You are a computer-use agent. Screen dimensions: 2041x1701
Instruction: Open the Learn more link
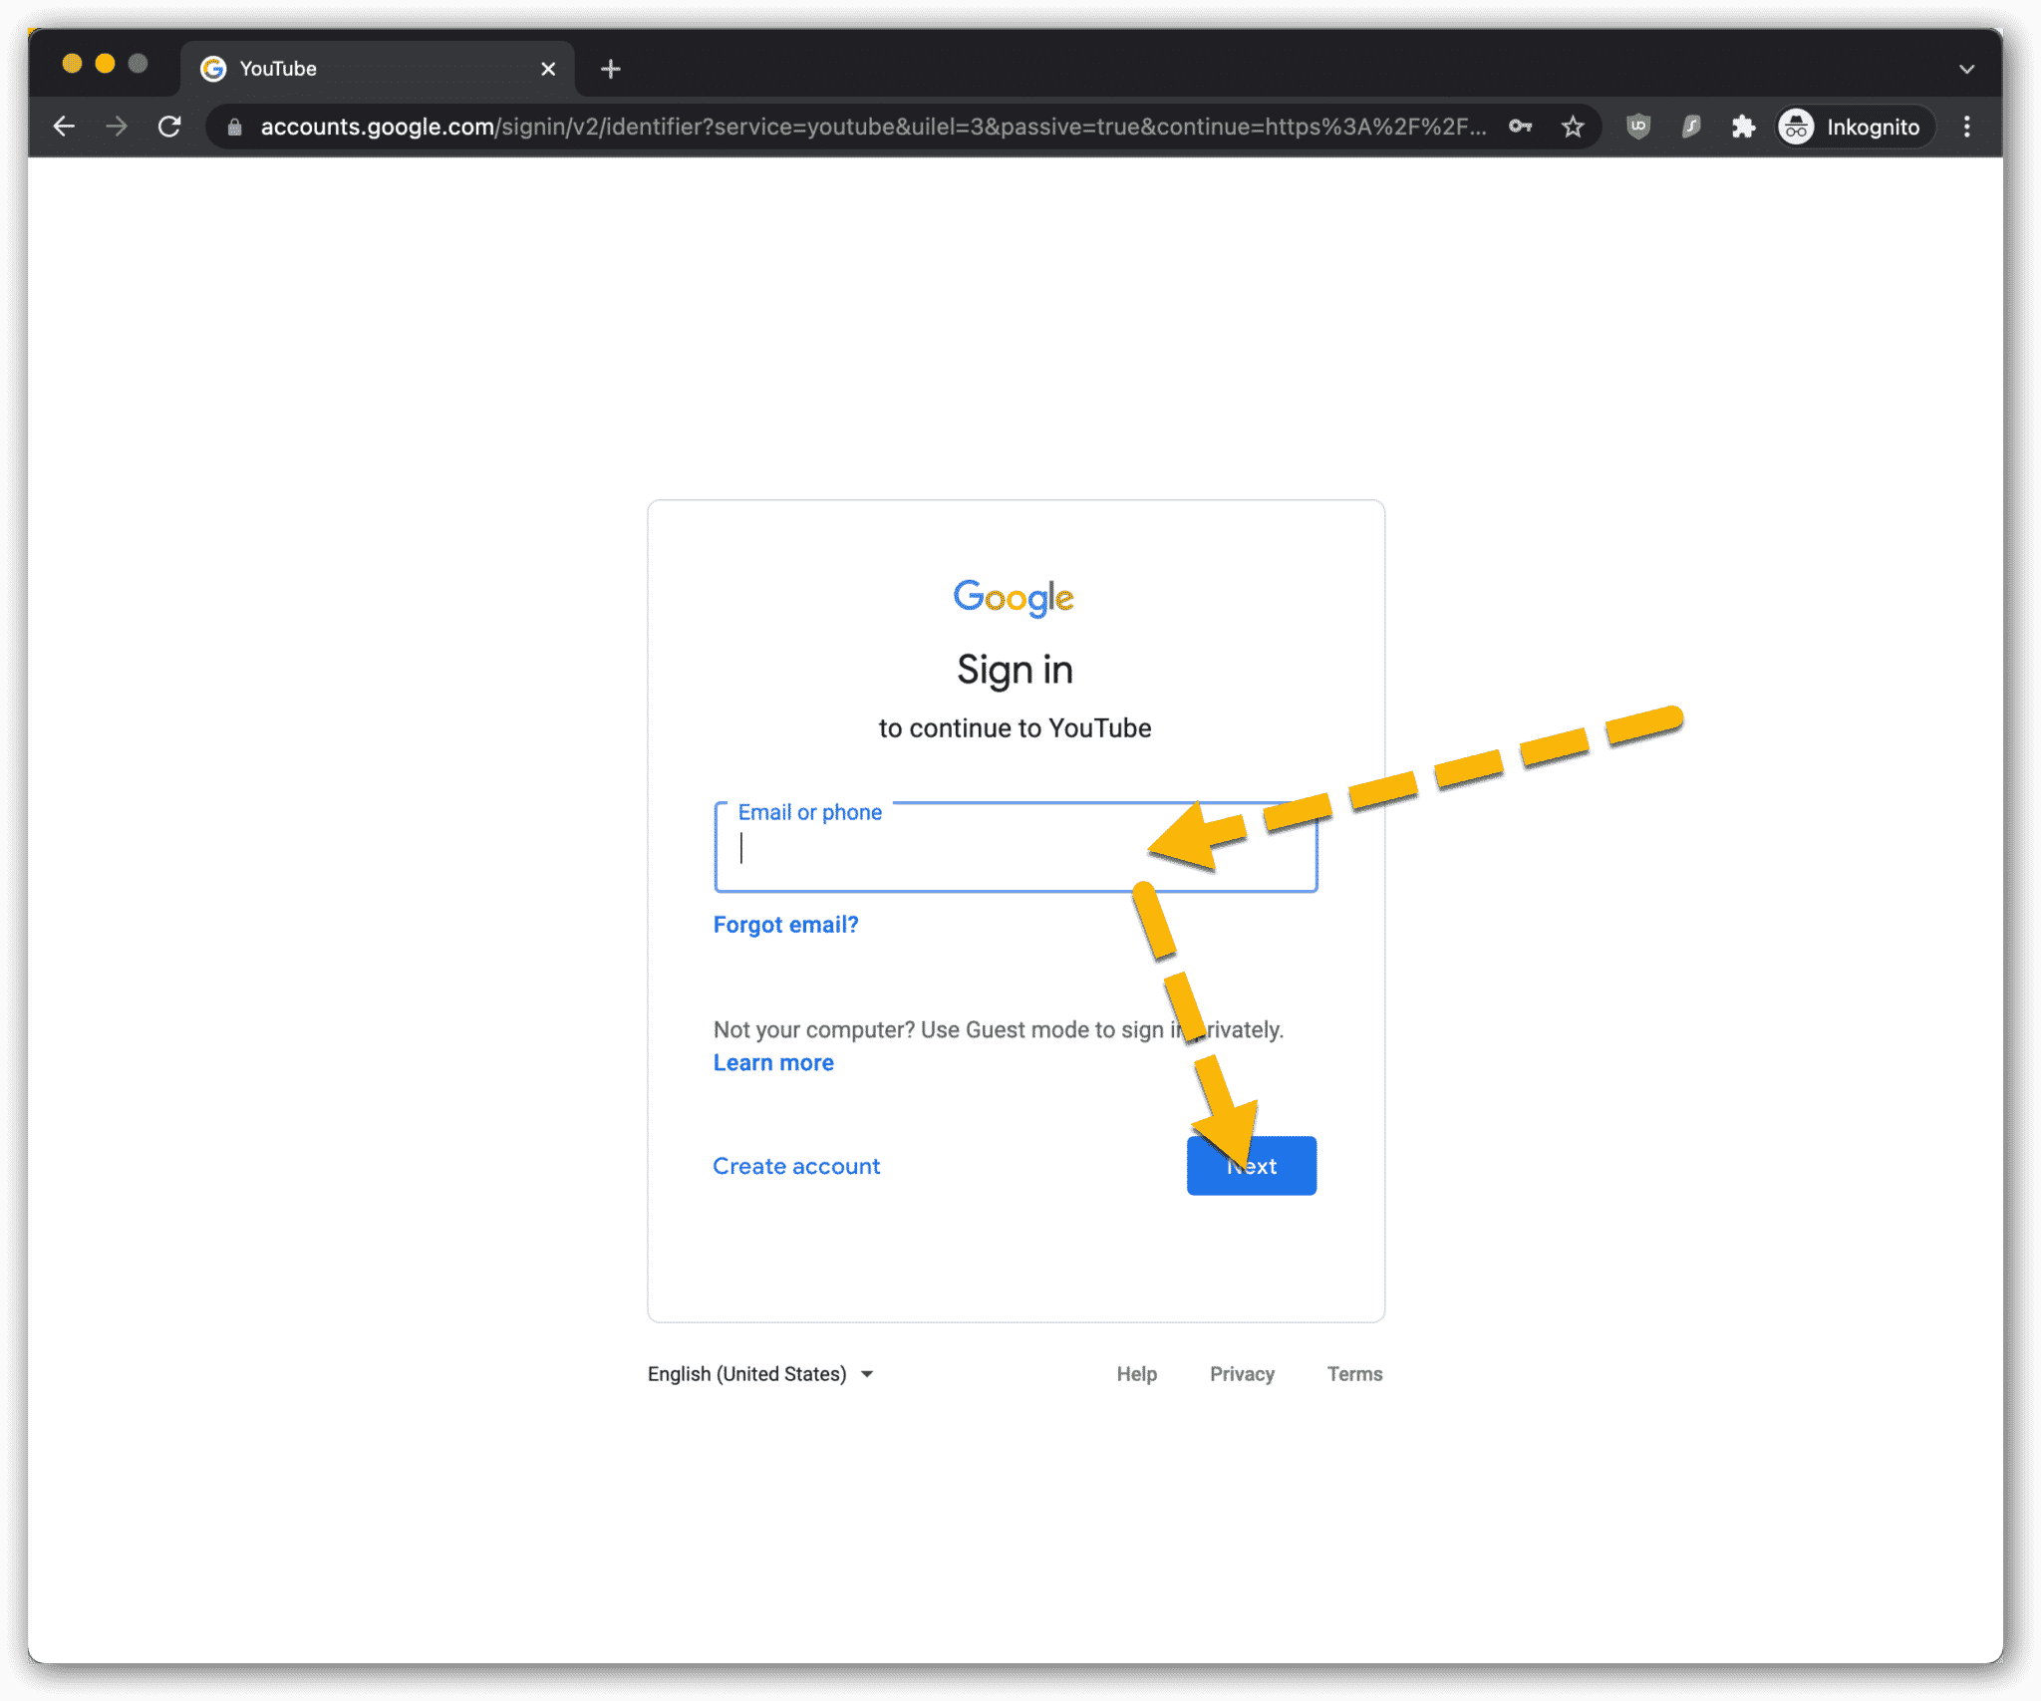(773, 1063)
